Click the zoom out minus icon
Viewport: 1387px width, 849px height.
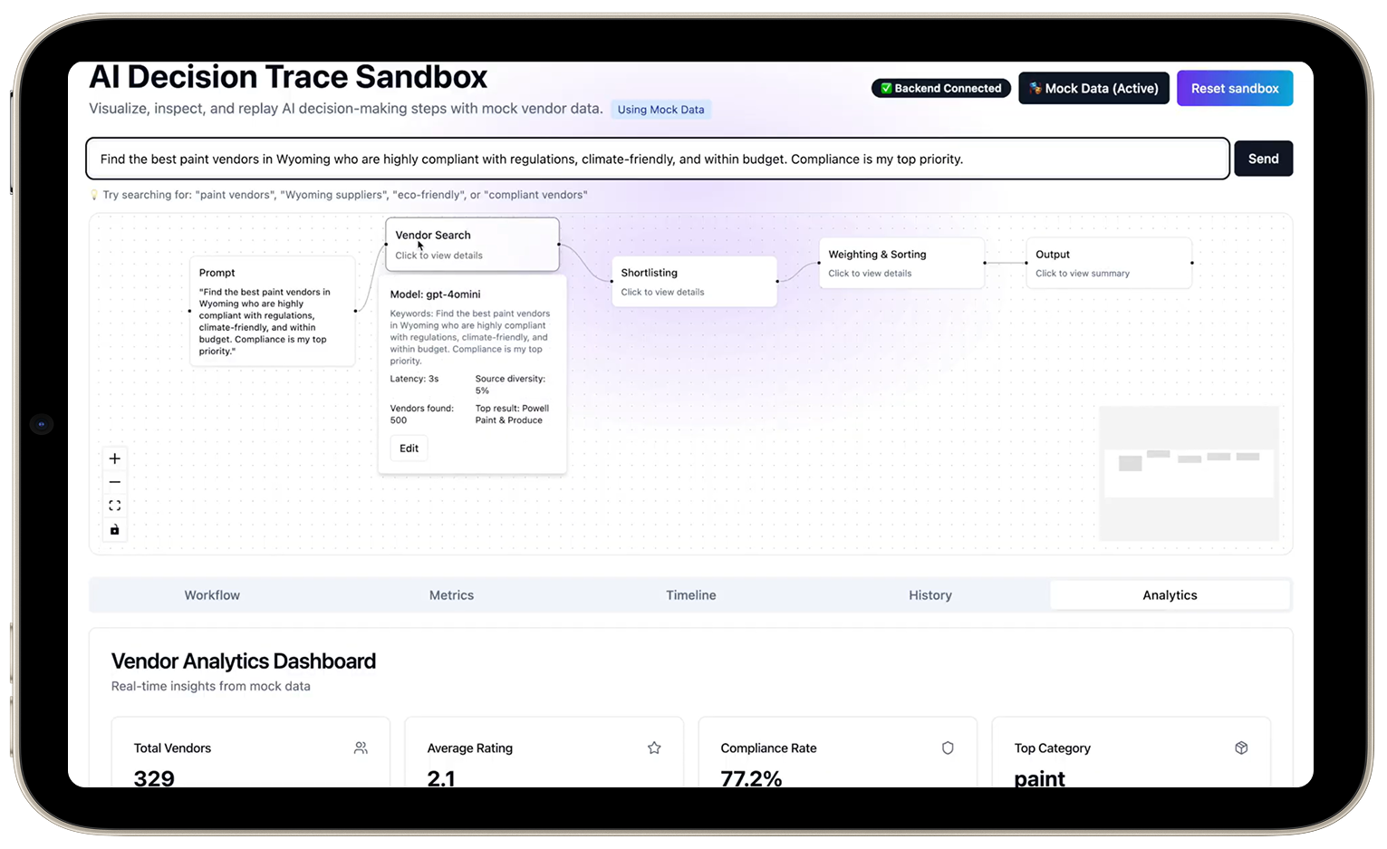click(x=115, y=482)
